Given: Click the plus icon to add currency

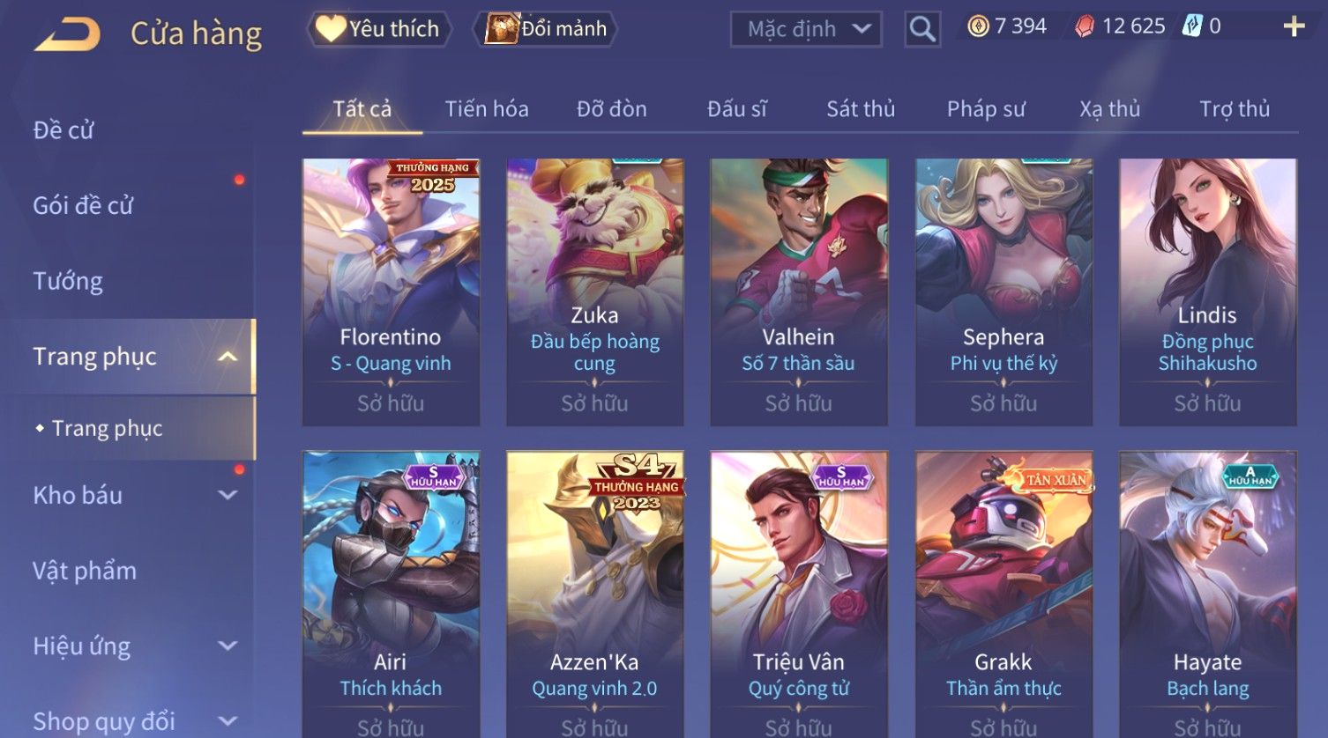Looking at the screenshot, I should (1294, 26).
